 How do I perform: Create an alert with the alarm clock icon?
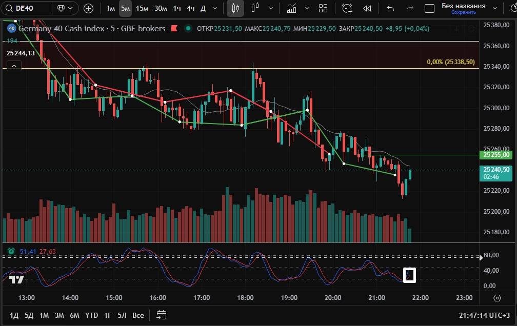coord(347,8)
